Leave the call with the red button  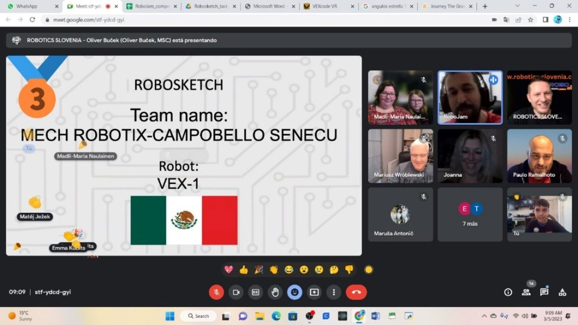click(x=356, y=292)
